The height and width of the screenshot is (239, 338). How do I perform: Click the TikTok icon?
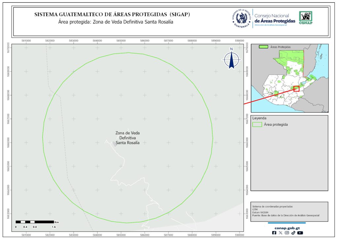click(x=293, y=233)
